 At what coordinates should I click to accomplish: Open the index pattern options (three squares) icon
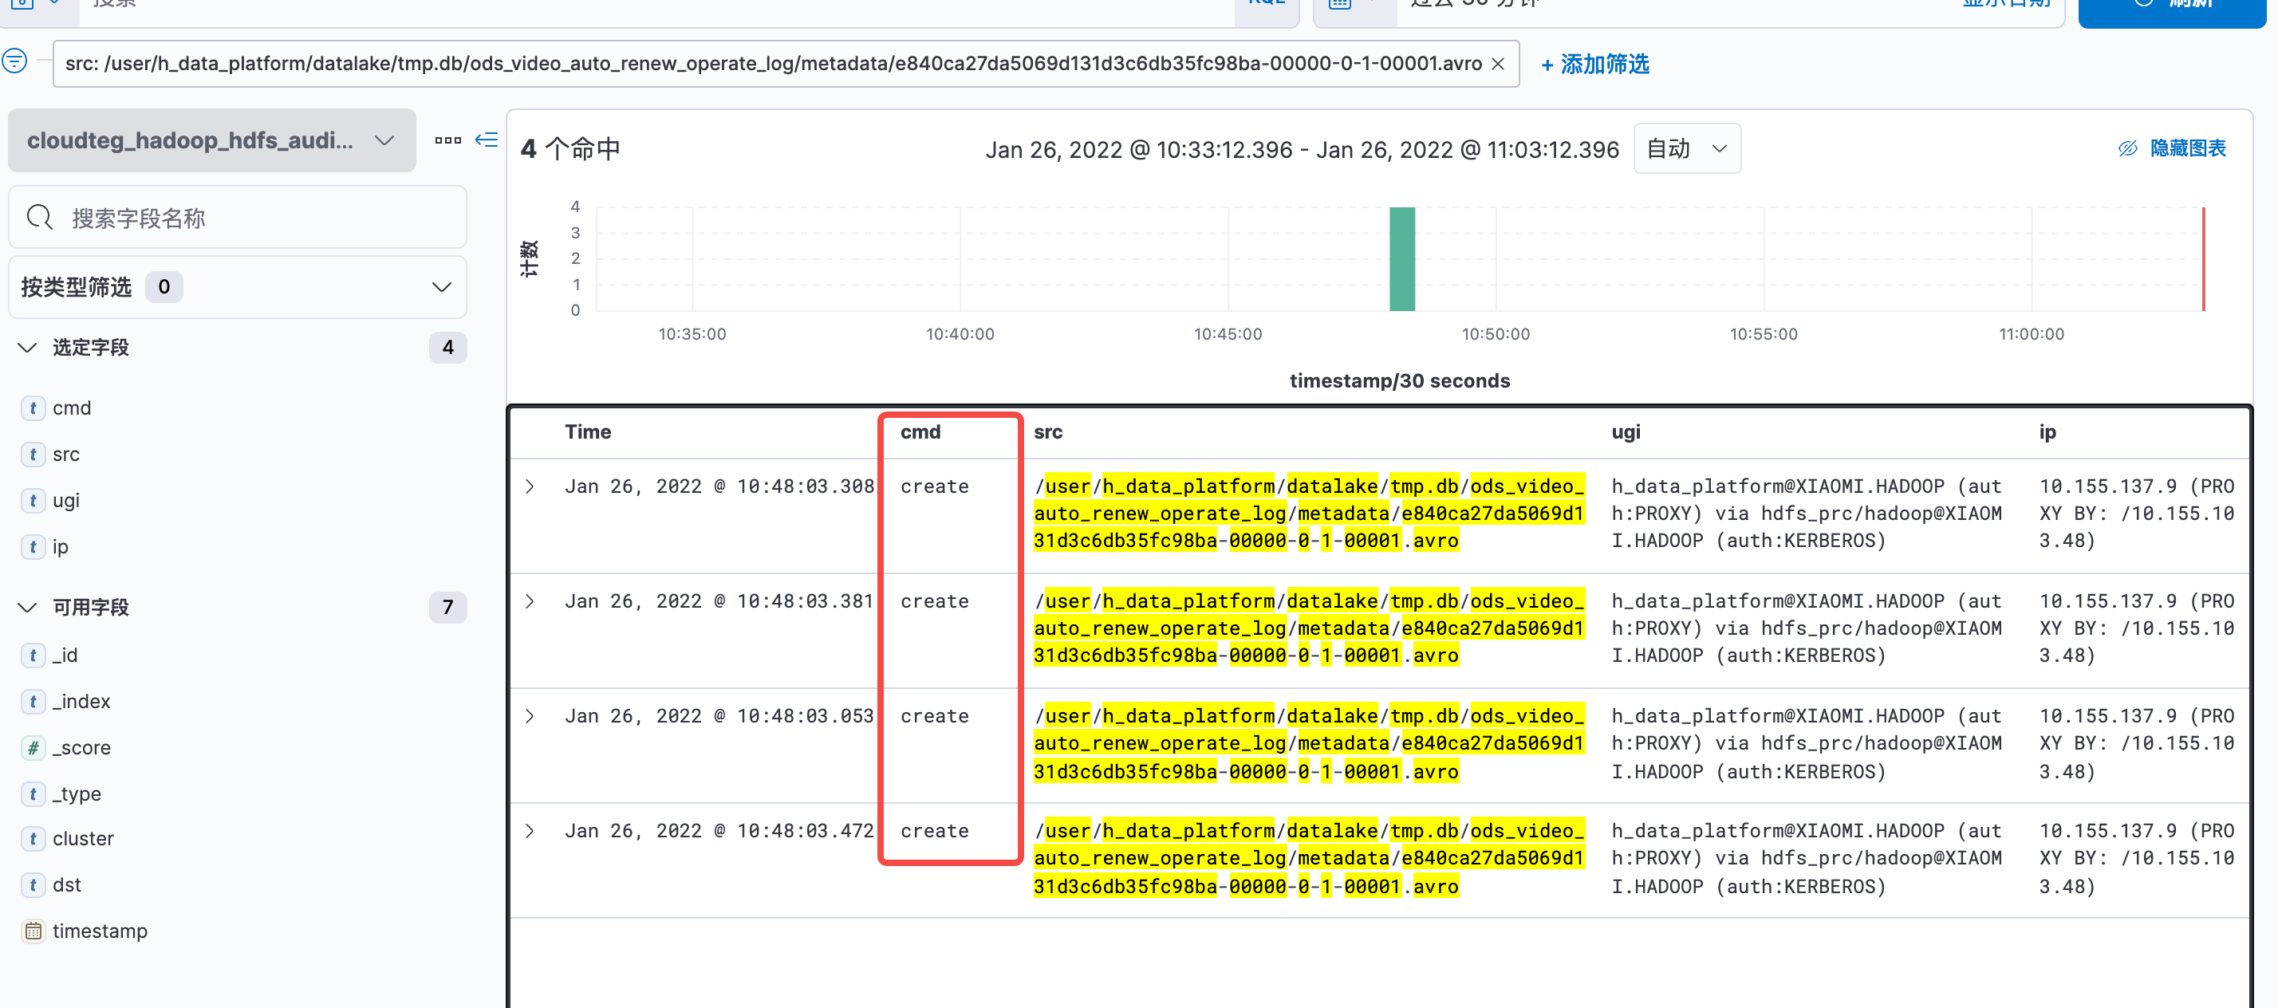(x=447, y=140)
